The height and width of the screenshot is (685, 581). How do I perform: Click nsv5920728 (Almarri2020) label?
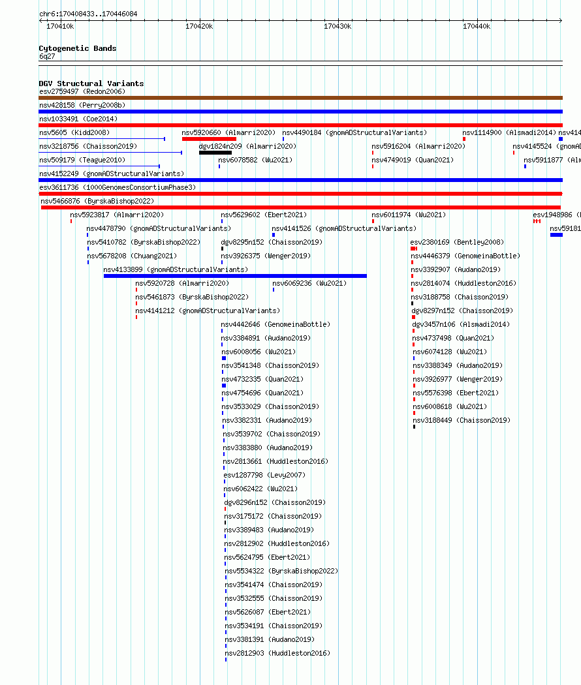[182, 283]
